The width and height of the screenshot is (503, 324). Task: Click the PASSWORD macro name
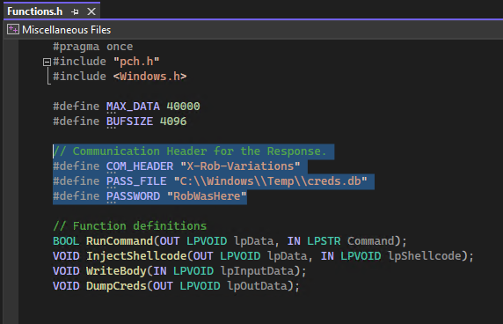pos(133,196)
